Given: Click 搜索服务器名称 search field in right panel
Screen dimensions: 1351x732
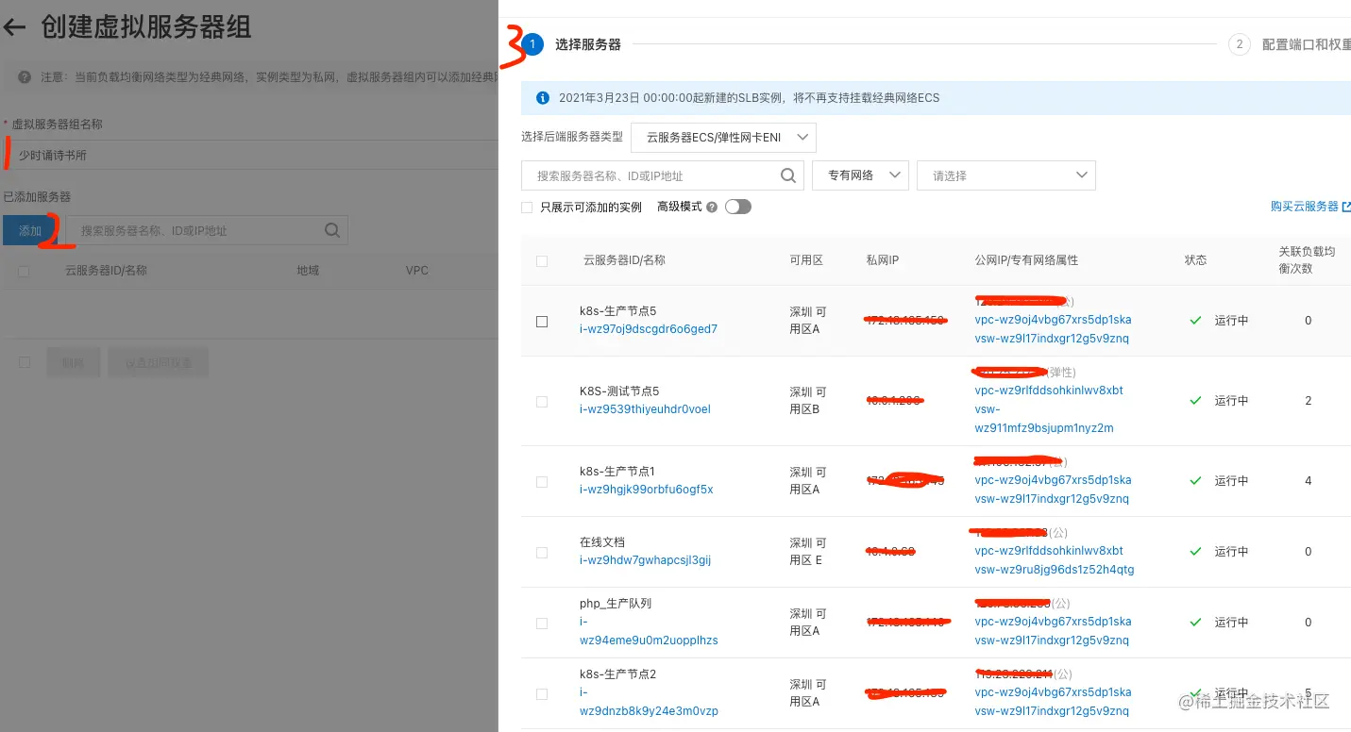Looking at the screenshot, I should pos(662,175).
